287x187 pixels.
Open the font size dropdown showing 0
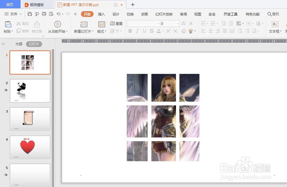178,24
